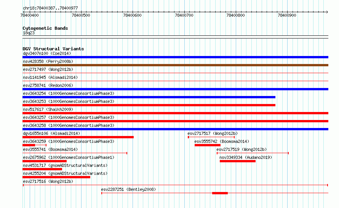Open esv3643254 (1000GenomesConsortiumPhase3) label
This screenshot has width=339, height=208.
tap(69, 93)
